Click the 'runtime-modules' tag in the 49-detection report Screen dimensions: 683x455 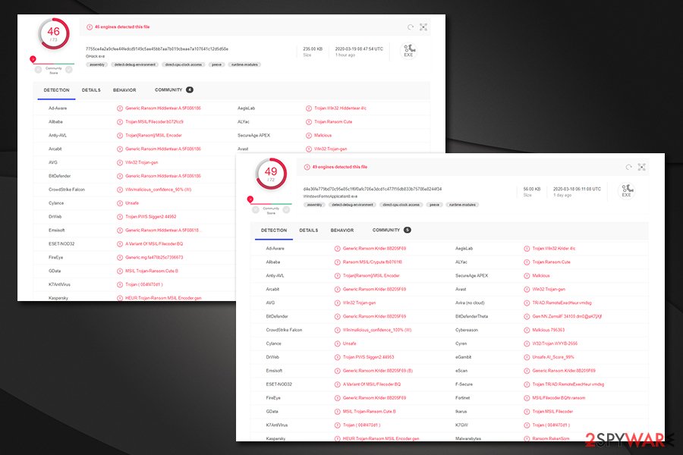click(462, 205)
